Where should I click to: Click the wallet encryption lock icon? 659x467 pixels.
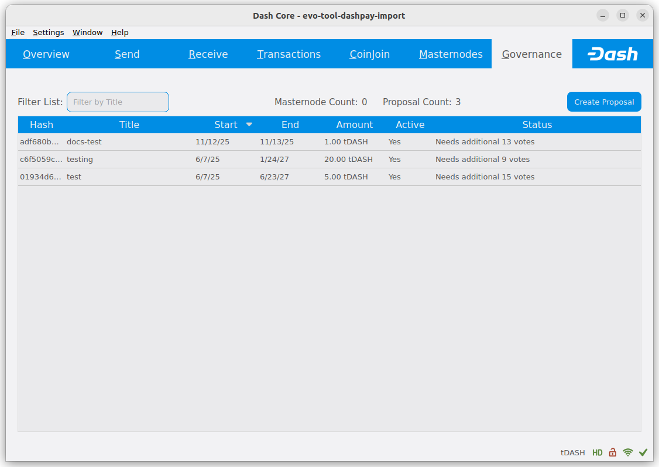[613, 452]
